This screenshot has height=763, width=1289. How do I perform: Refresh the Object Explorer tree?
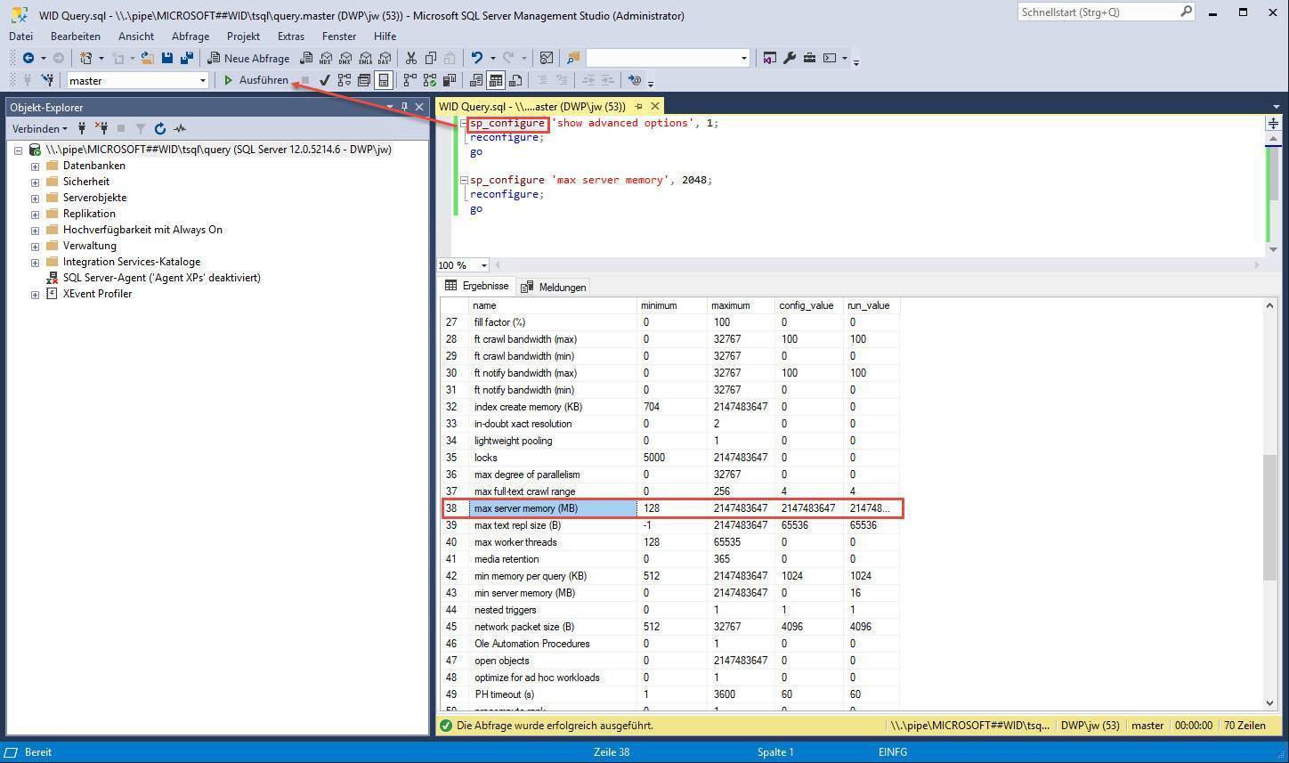click(x=160, y=128)
